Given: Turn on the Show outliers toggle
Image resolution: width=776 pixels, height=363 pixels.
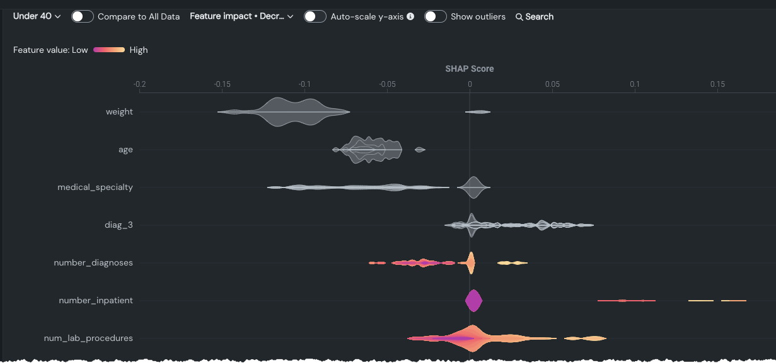Looking at the screenshot, I should point(436,16).
